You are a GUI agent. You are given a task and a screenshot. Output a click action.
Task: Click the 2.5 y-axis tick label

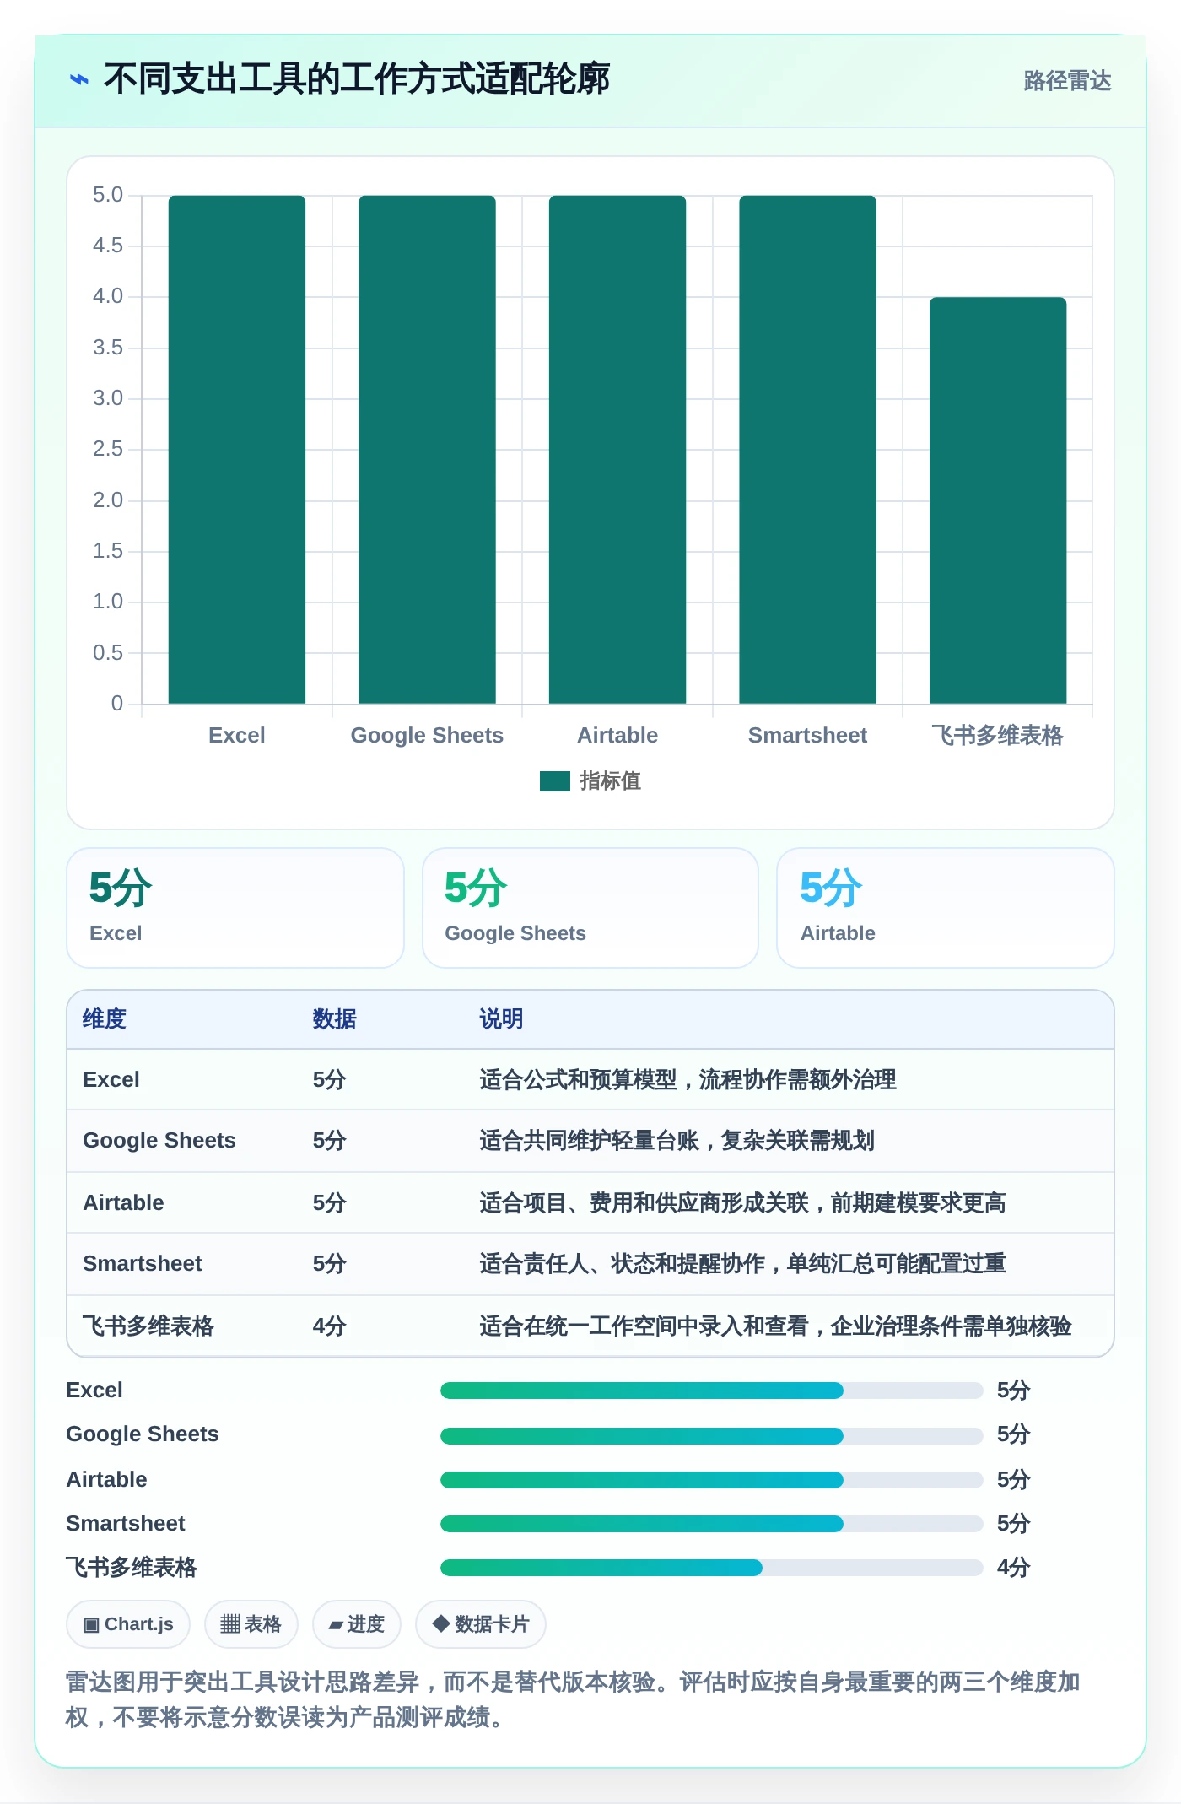pyautogui.click(x=108, y=449)
